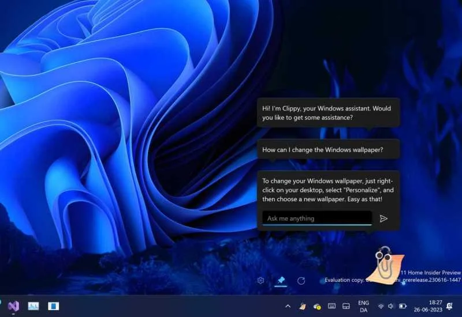Open Visual Studio from the taskbar

[14, 305]
